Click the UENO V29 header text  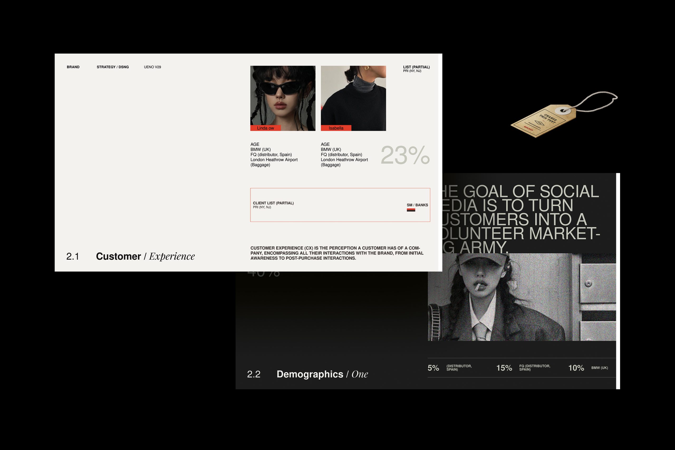coord(152,67)
